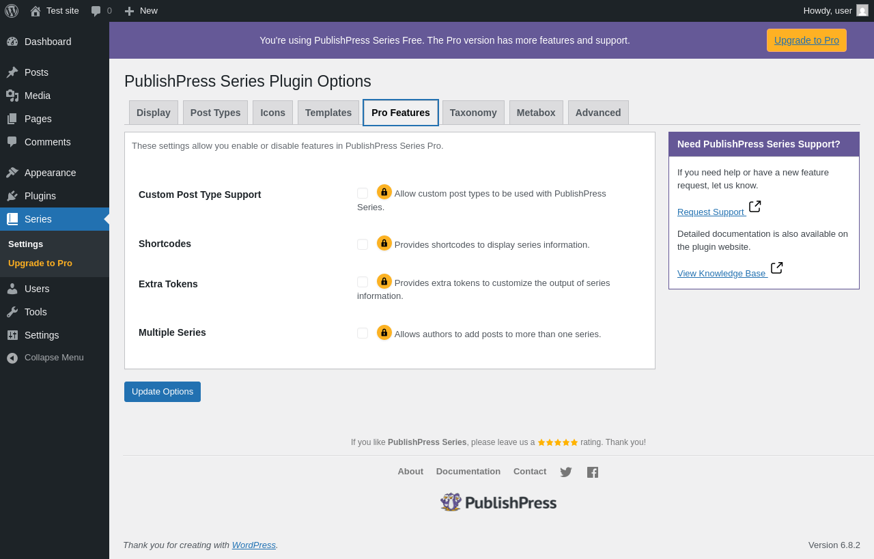Viewport: 874px width, 559px height.
Task: Open the Contact footer link
Action: click(x=530, y=471)
